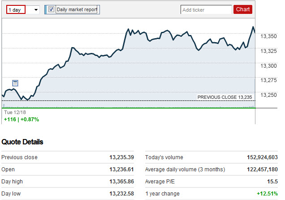Click the 1 year change label
Screen dimensions: 285x200
162,194
